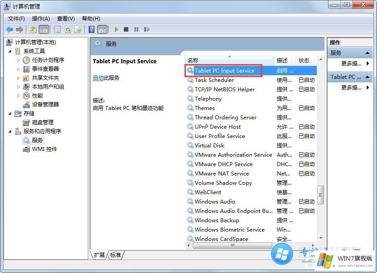Select the Windows Backup service row
The height and width of the screenshot is (273, 377).
point(251,220)
